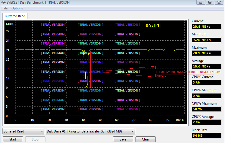Select the Buffered Read tab
Viewport: 225px width, 143px height.
tap(15, 16)
